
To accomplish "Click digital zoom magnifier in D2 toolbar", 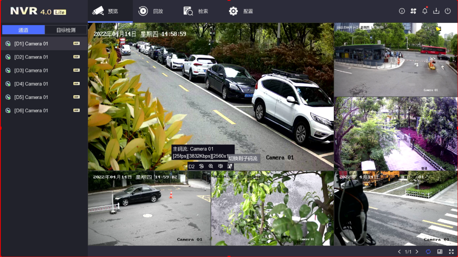I will pos(211,167).
